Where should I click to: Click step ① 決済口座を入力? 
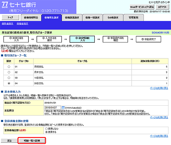coord(16,39)
